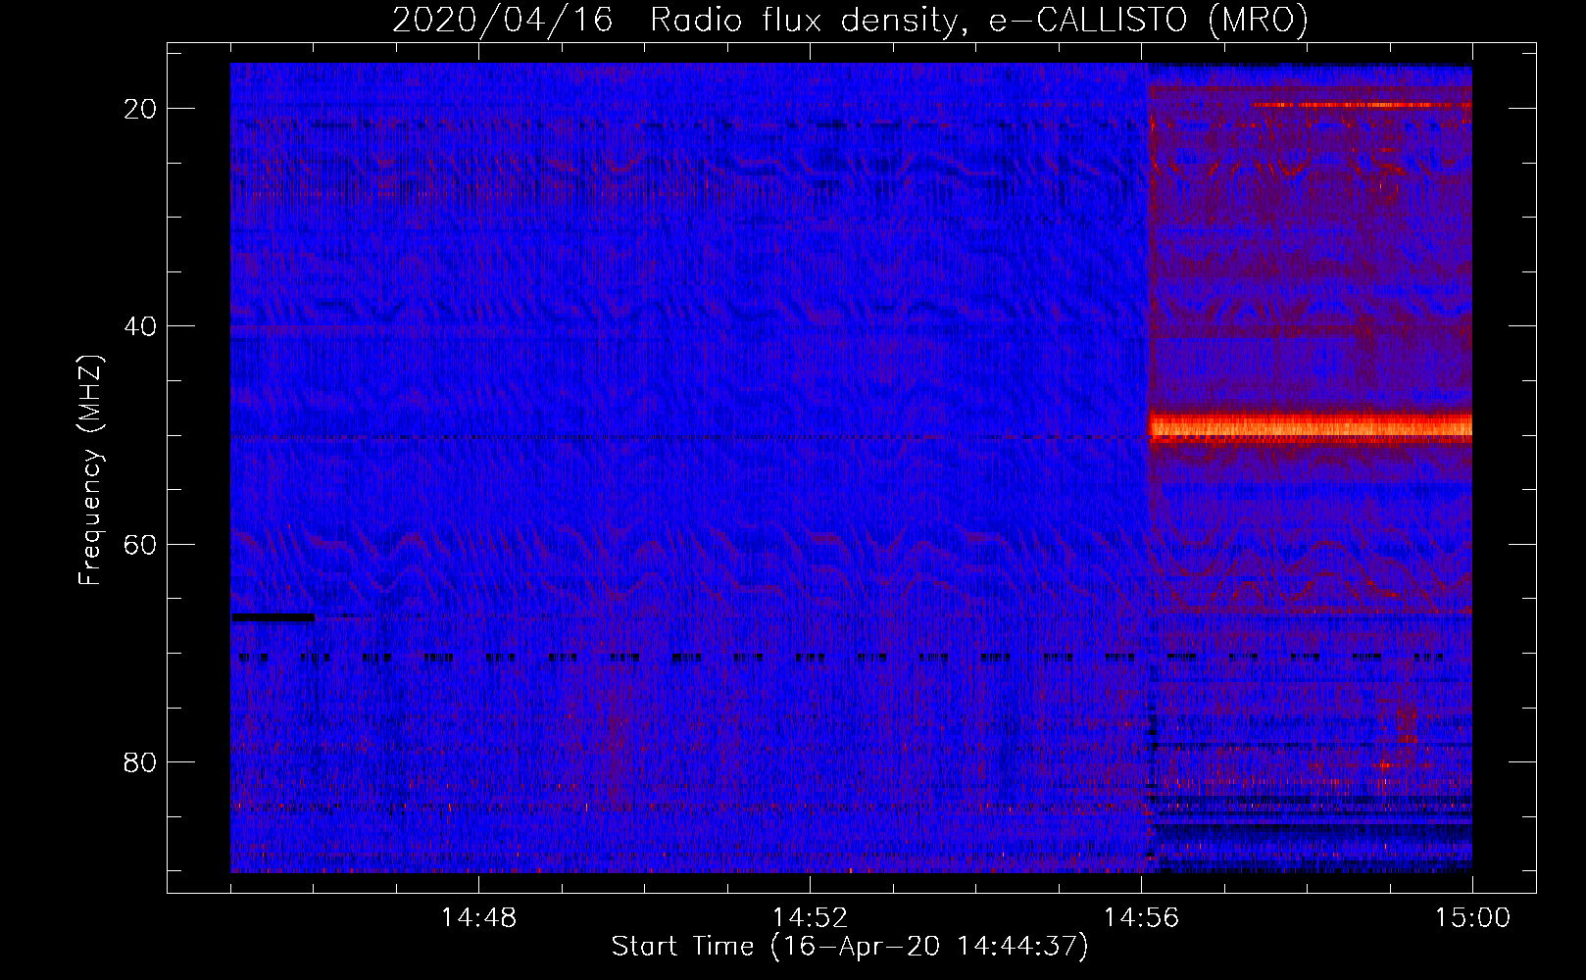The width and height of the screenshot is (1586, 980).
Task: Click the 40 MHz frequency tick label
Action: (141, 325)
